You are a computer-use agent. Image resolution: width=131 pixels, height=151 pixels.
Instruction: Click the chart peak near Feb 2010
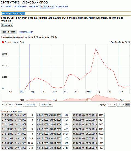96,49
